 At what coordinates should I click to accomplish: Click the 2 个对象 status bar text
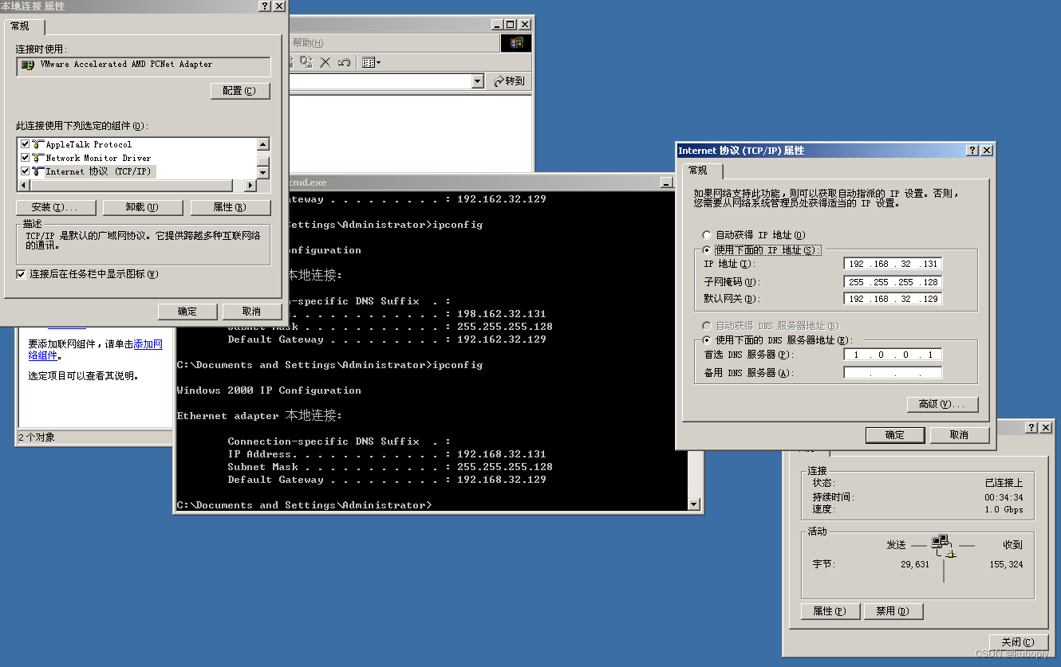click(37, 437)
